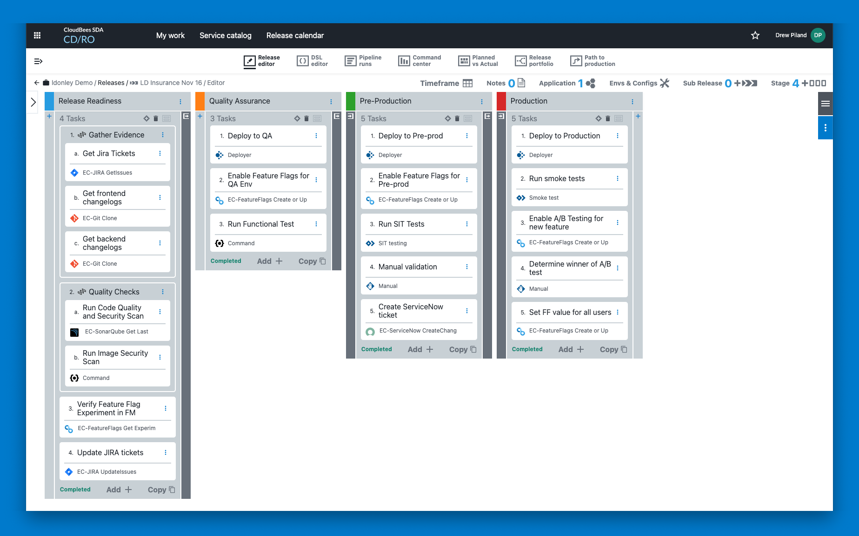Open Pipeline runs tab
The height and width of the screenshot is (536, 859).
tap(363, 61)
